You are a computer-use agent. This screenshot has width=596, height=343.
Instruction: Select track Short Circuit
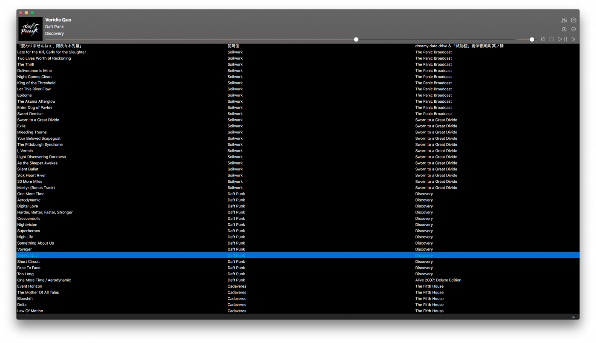pos(29,262)
